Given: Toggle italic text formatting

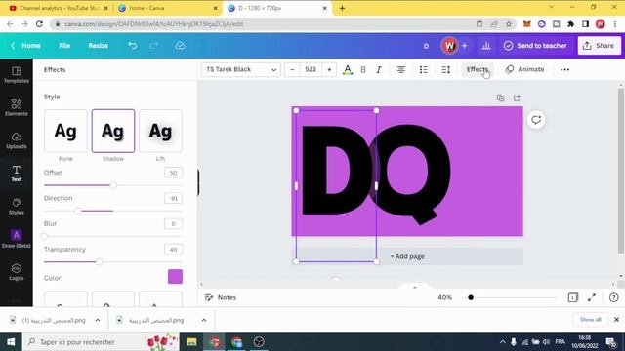Looking at the screenshot, I should click(379, 69).
